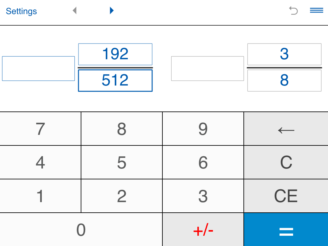This screenshot has height=246, width=328.
Task: Open Settings
Action: 21,11
